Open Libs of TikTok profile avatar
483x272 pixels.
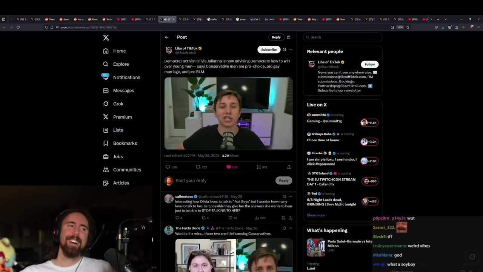pos(169,50)
